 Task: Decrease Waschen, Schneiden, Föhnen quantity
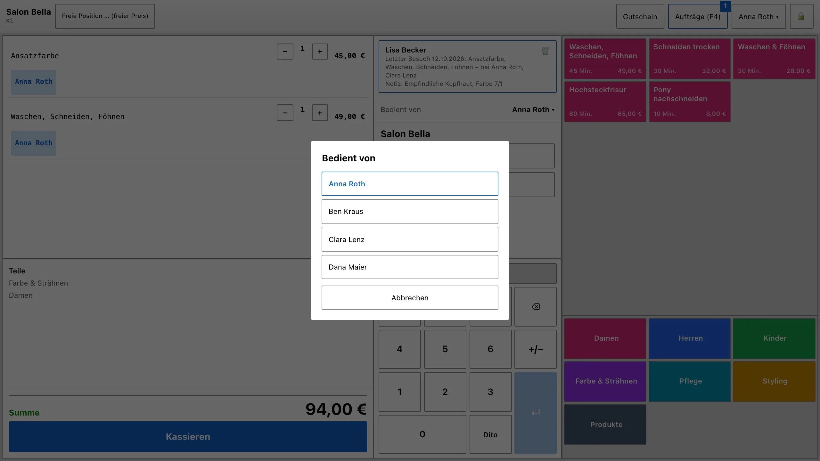coord(285,113)
